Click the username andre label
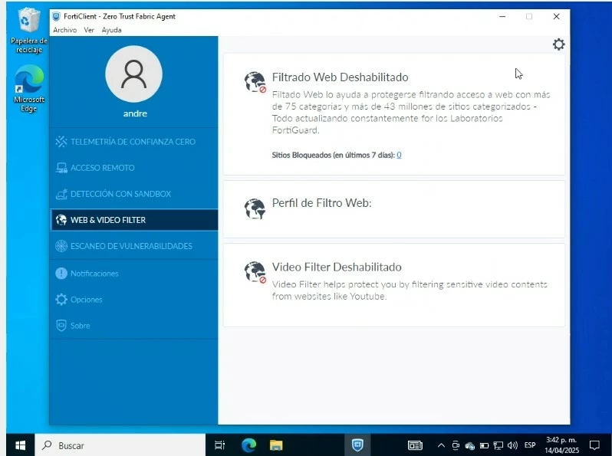The image size is (612, 456). tap(135, 113)
